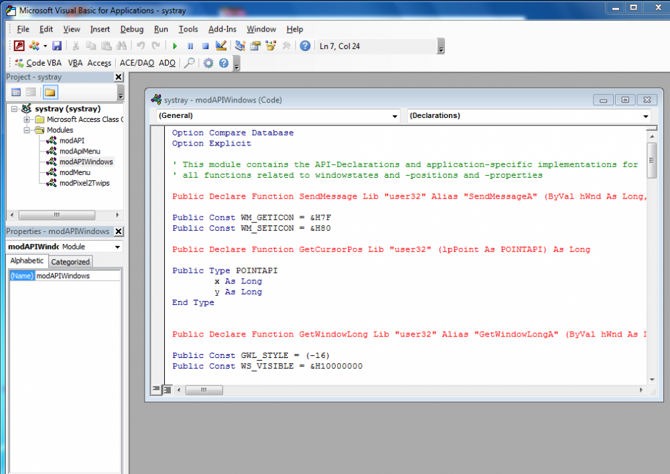Run the code with green play button
Screen dimensions: 670x474
click(x=175, y=46)
